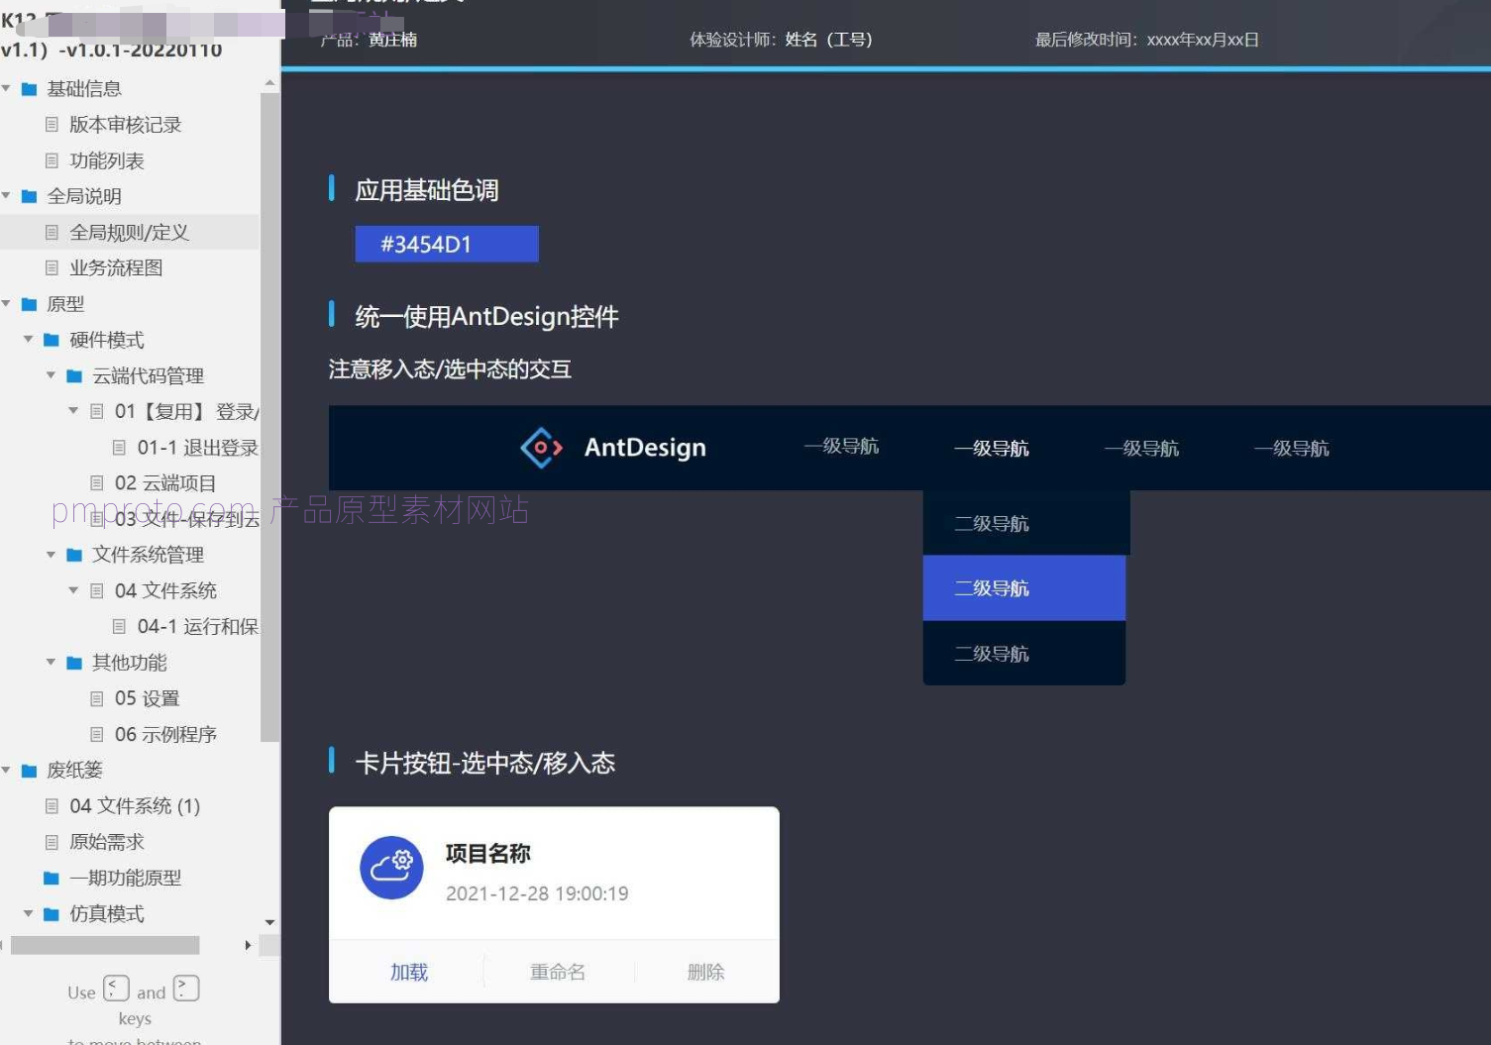This screenshot has height=1045, width=1491.
Task: Choose the bottom 二级导航 dropdown entry
Action: click(1024, 654)
